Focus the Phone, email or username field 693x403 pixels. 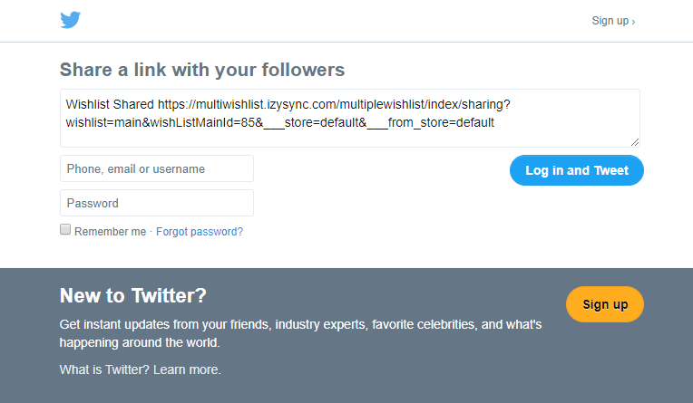[157, 168]
